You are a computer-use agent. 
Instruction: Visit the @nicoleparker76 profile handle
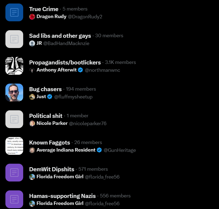click(88, 124)
